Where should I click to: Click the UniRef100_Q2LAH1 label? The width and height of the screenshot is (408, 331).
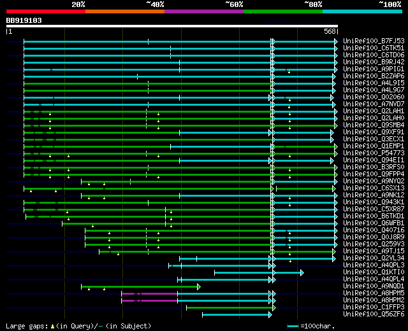pos(374,111)
